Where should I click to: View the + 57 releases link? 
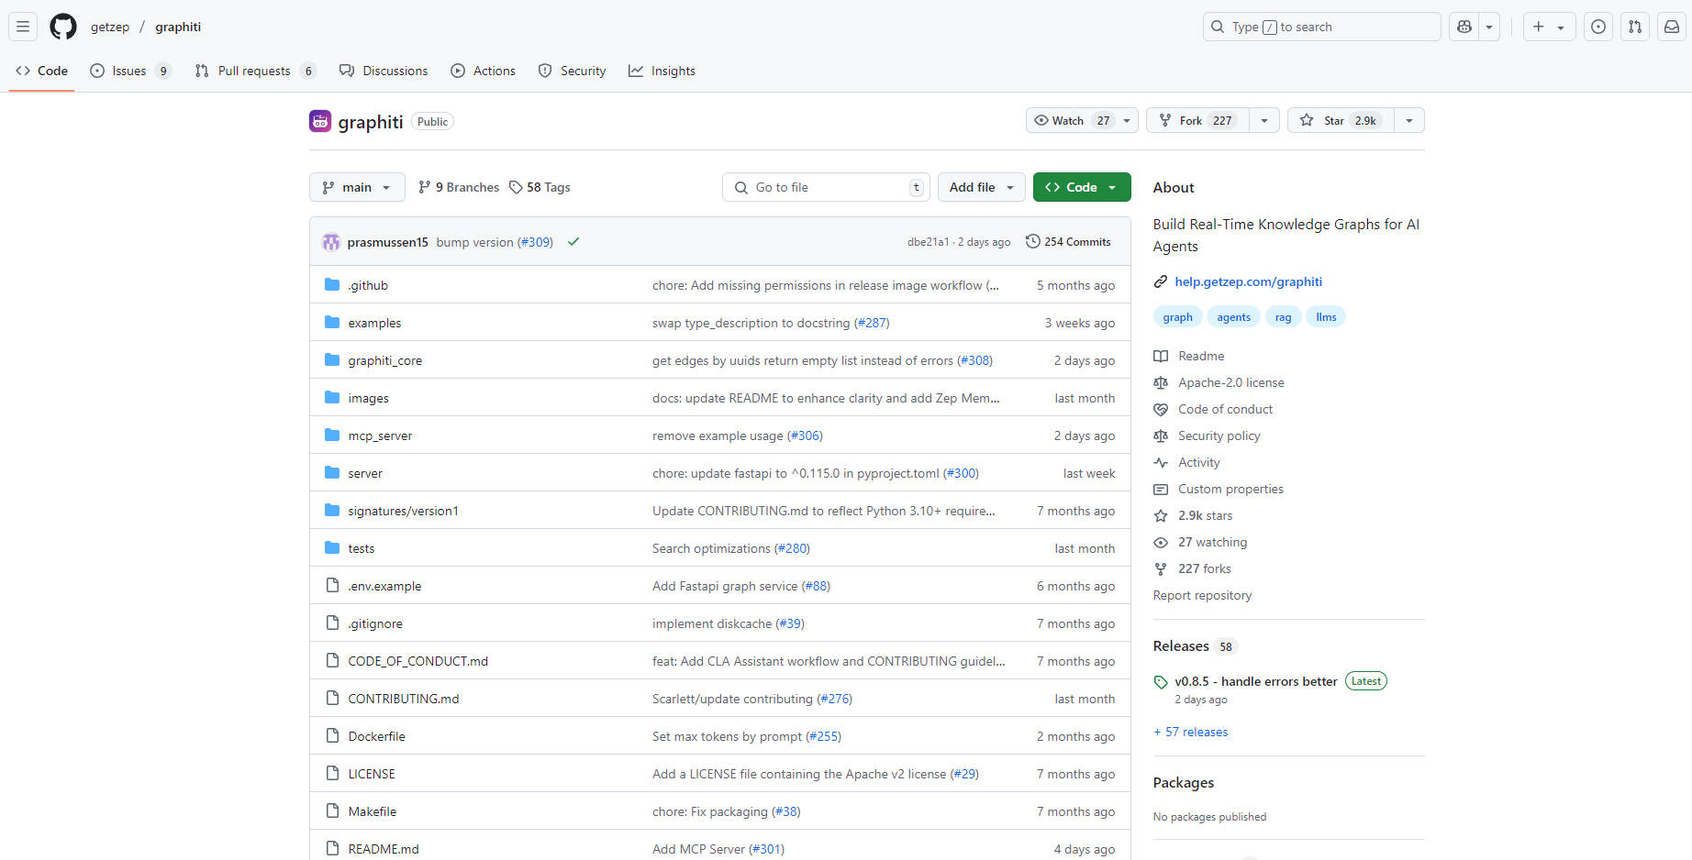point(1190,732)
